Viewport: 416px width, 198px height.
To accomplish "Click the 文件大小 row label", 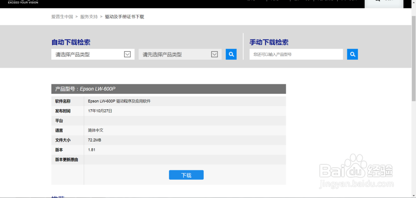I will [x=63, y=140].
